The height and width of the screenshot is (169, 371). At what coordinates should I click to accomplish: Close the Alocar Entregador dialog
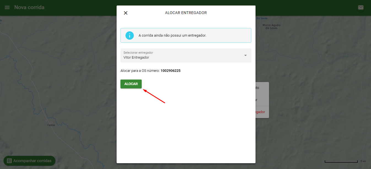126,13
